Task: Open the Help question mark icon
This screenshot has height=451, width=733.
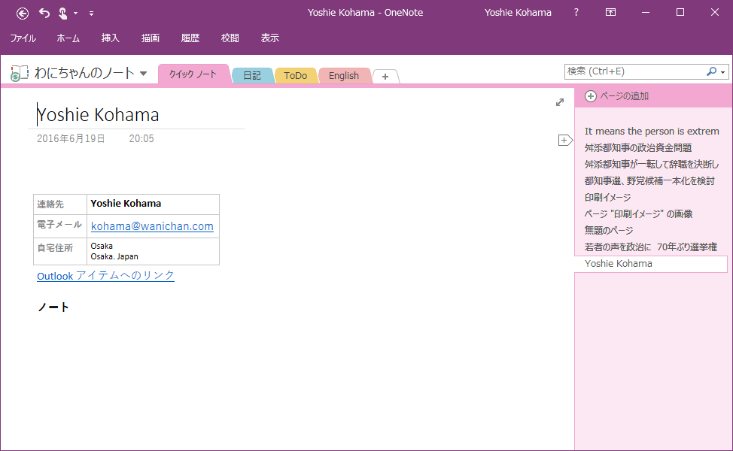Action: (576, 13)
